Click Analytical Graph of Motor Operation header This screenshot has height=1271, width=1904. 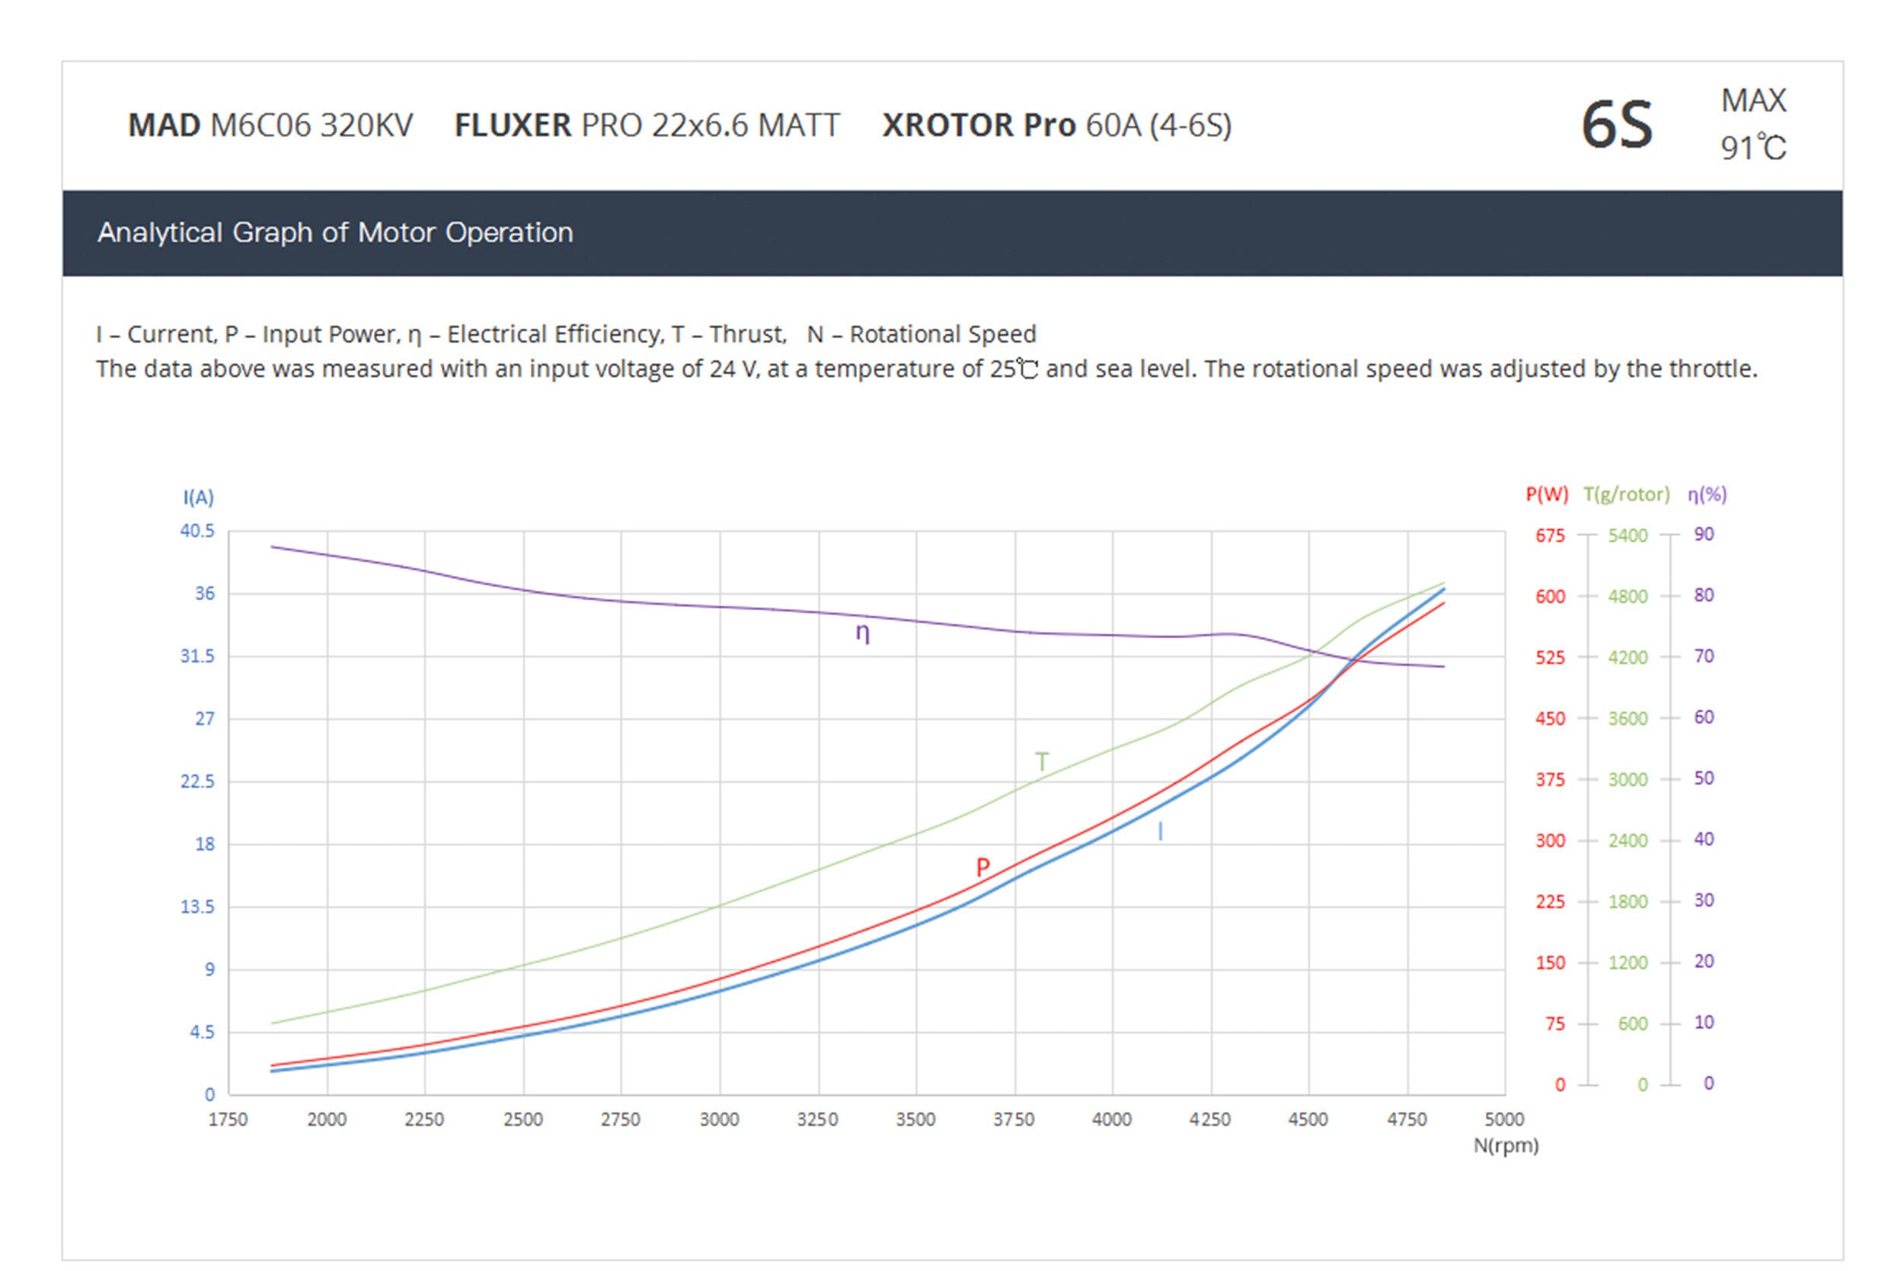pyautogui.click(x=335, y=232)
